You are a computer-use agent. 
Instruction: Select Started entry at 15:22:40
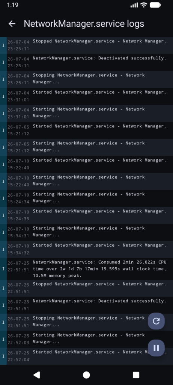[86, 165]
